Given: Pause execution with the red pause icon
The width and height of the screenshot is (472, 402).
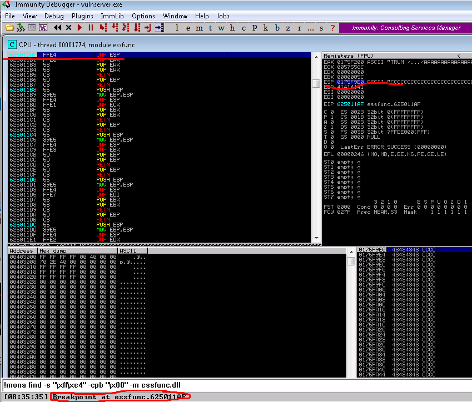Looking at the screenshot, I should [91, 28].
